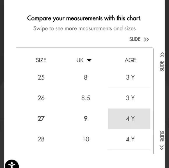Open the accessibility widget icon
The width and height of the screenshot is (169, 168).
[12, 164]
